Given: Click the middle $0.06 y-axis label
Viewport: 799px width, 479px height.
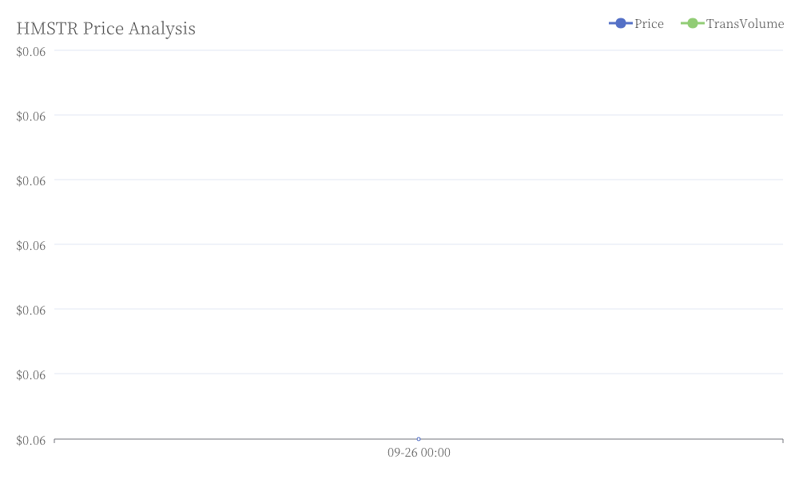Looking at the screenshot, I should point(31,245).
